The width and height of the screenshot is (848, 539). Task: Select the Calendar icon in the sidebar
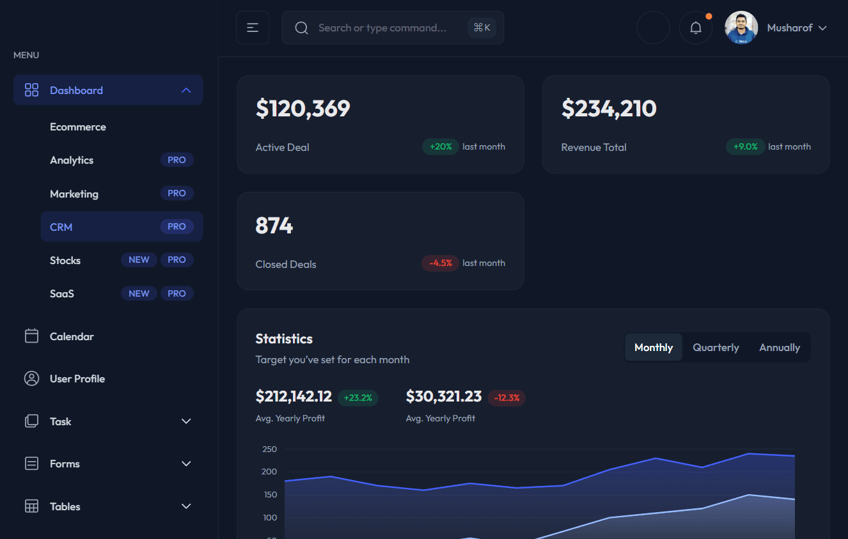tap(31, 336)
